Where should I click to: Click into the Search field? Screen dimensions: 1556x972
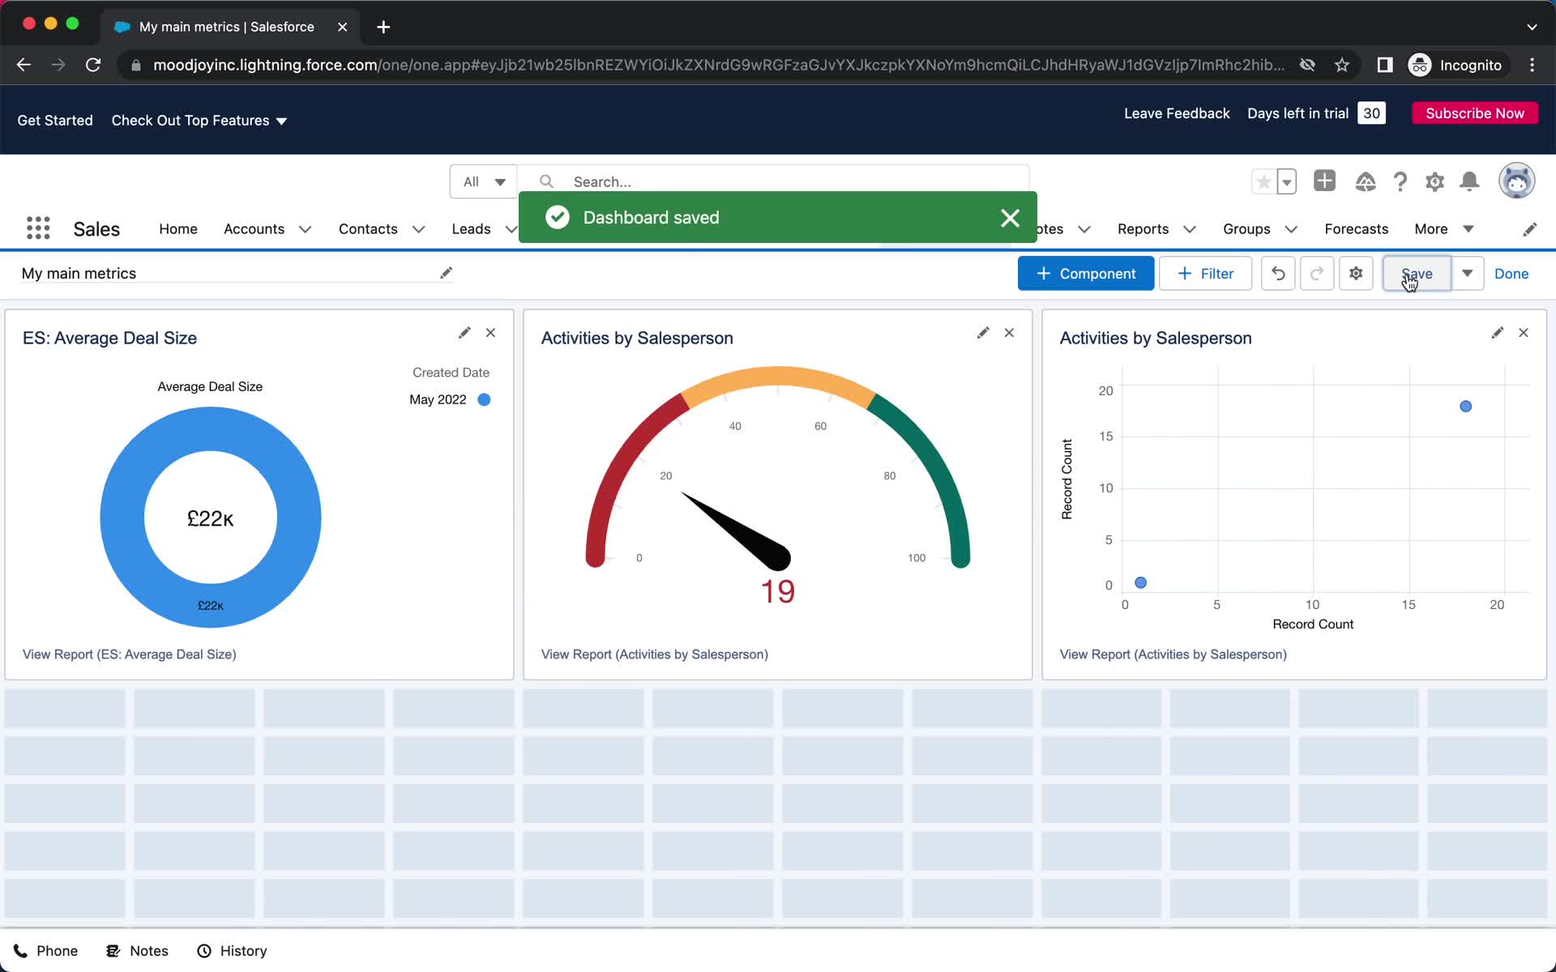click(774, 181)
